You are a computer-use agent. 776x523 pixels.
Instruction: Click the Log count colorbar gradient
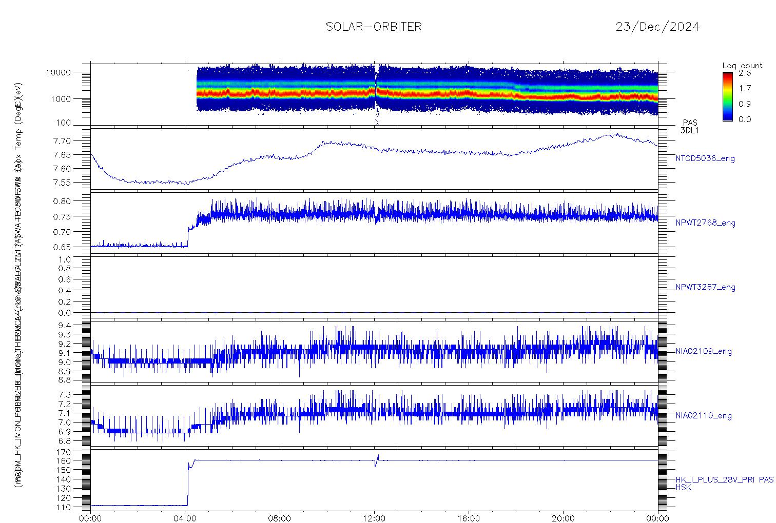tap(727, 96)
